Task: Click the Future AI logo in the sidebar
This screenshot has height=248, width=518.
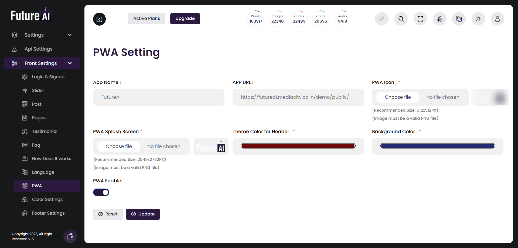Action: pos(31,14)
